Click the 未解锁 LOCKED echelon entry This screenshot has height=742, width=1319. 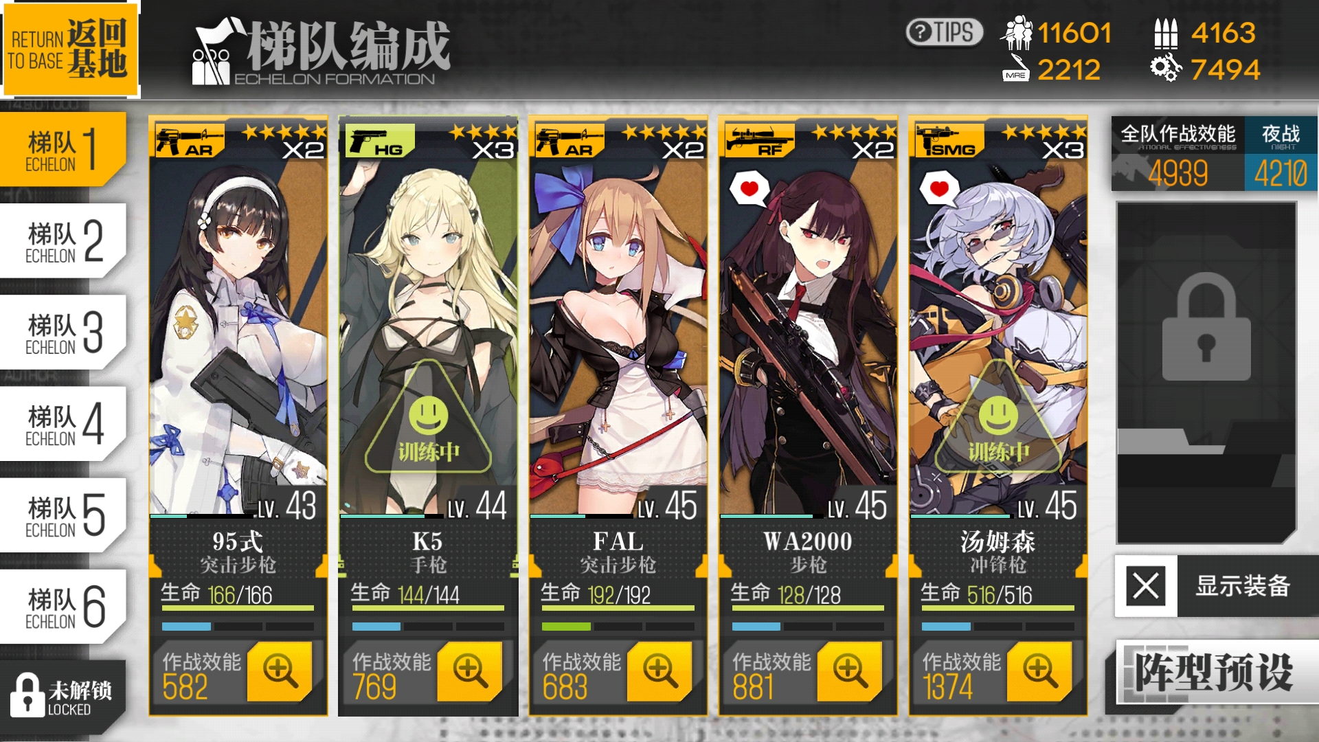62,696
